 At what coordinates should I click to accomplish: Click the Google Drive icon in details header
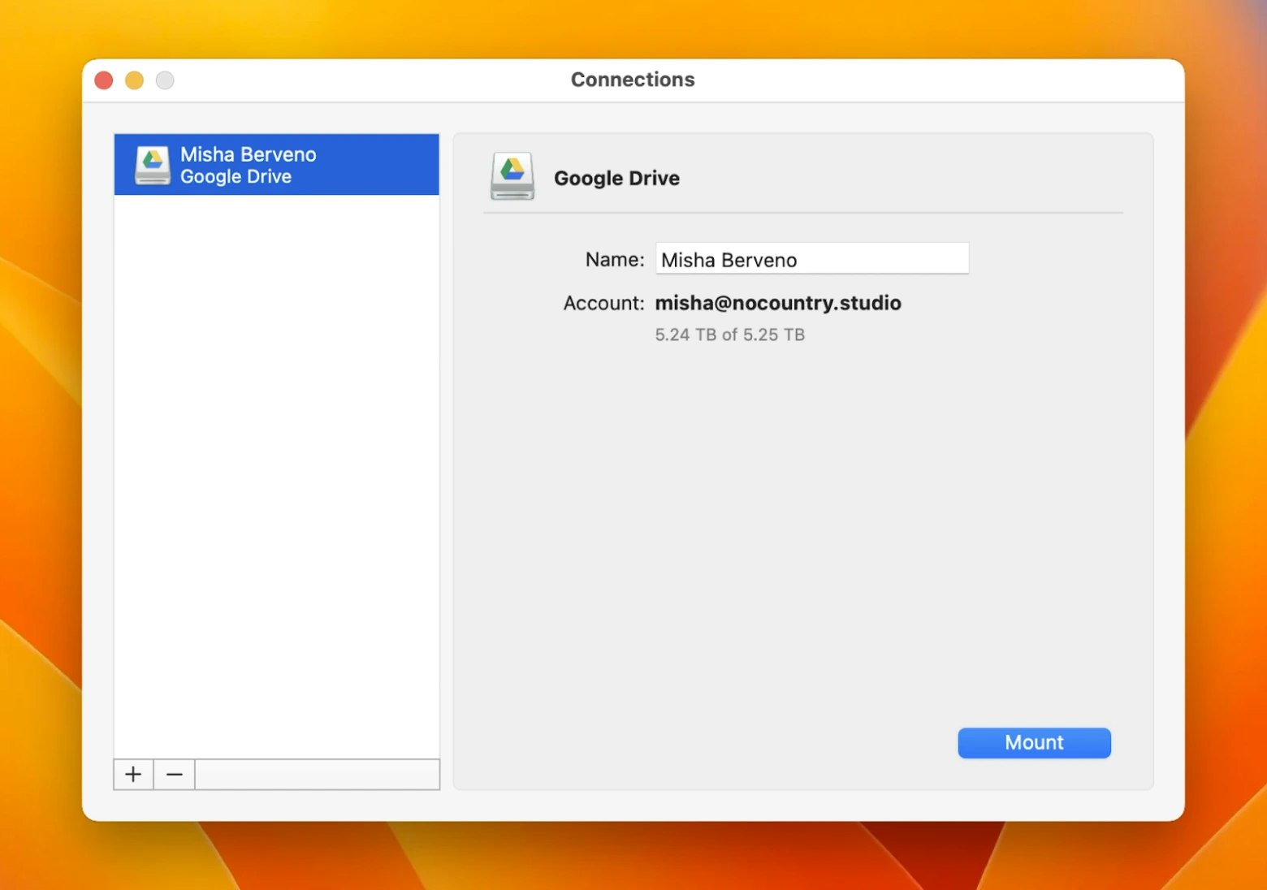512,176
